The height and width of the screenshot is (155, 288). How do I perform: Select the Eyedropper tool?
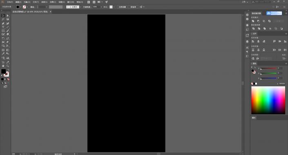[3, 54]
